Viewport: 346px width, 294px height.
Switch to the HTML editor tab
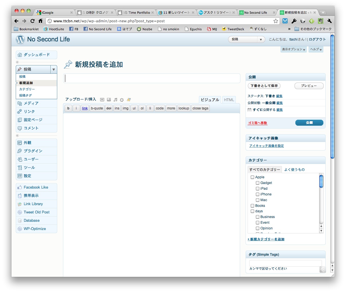[229, 100]
